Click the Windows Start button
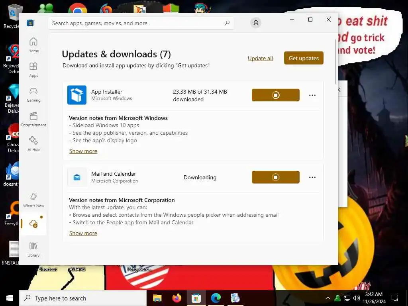 10,298
